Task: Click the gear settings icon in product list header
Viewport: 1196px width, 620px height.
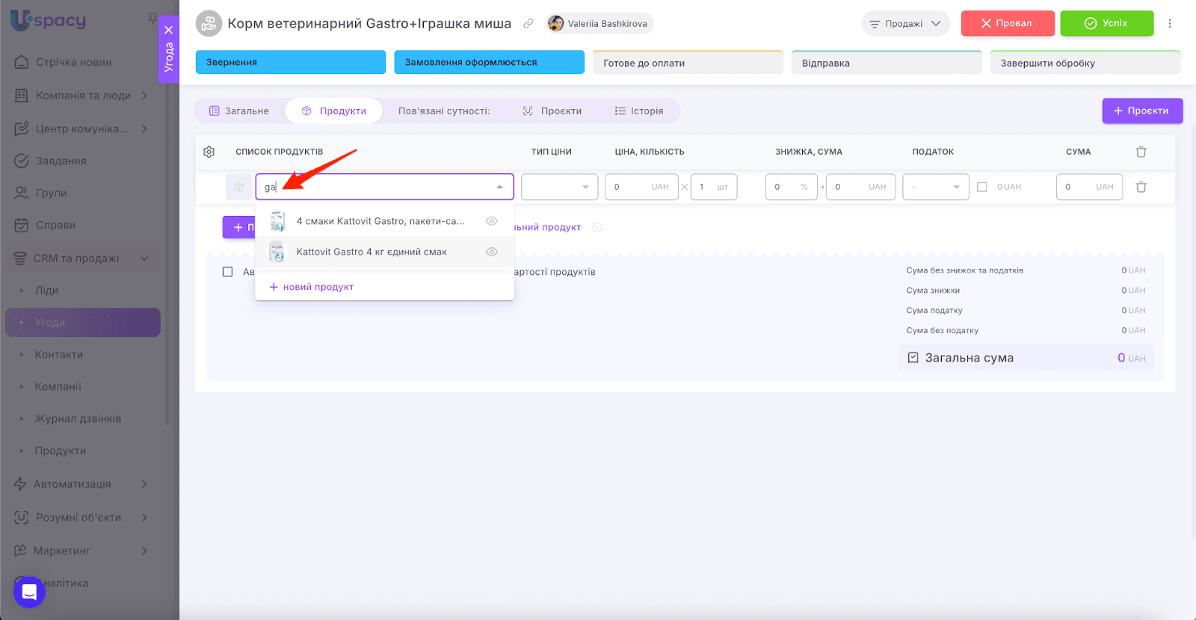Action: coord(209,152)
